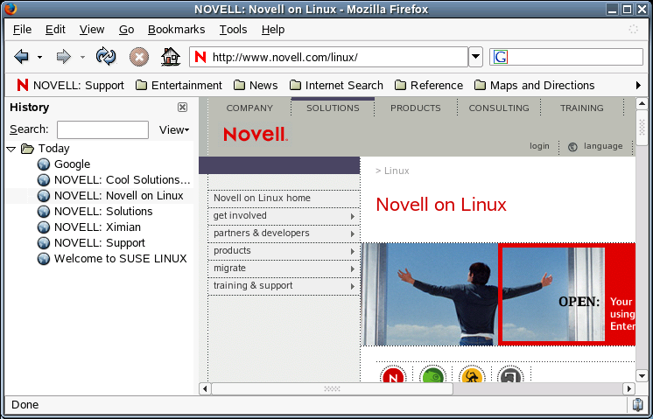Click the status bar security icon

tap(637, 404)
